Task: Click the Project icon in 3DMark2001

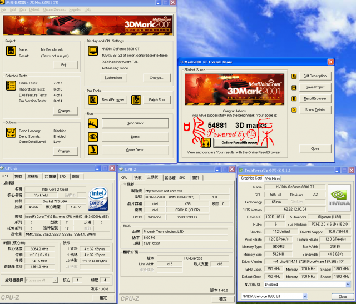Action: [x=11, y=51]
